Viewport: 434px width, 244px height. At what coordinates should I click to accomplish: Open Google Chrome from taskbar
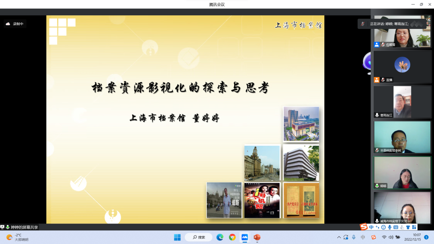[232, 237]
